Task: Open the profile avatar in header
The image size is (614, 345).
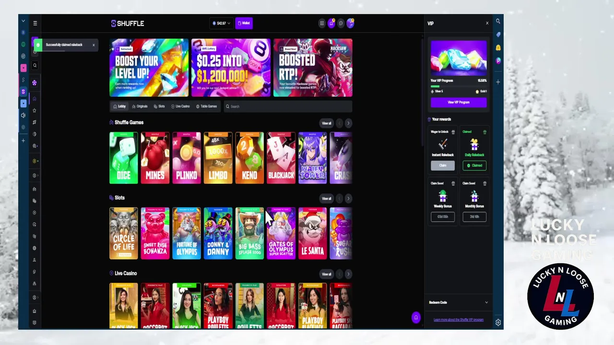Action: pos(350,23)
